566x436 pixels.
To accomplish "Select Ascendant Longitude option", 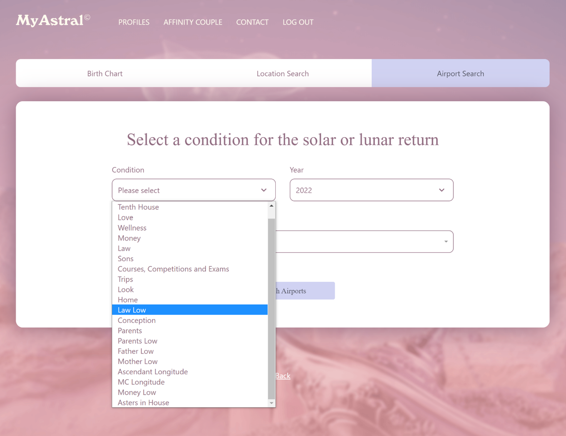I will click(x=190, y=372).
